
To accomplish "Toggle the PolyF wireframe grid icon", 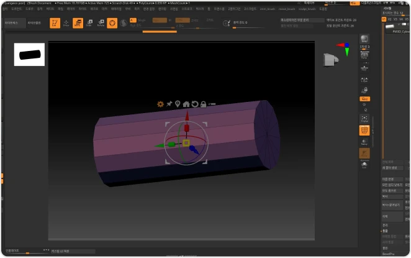I will click(364, 130).
